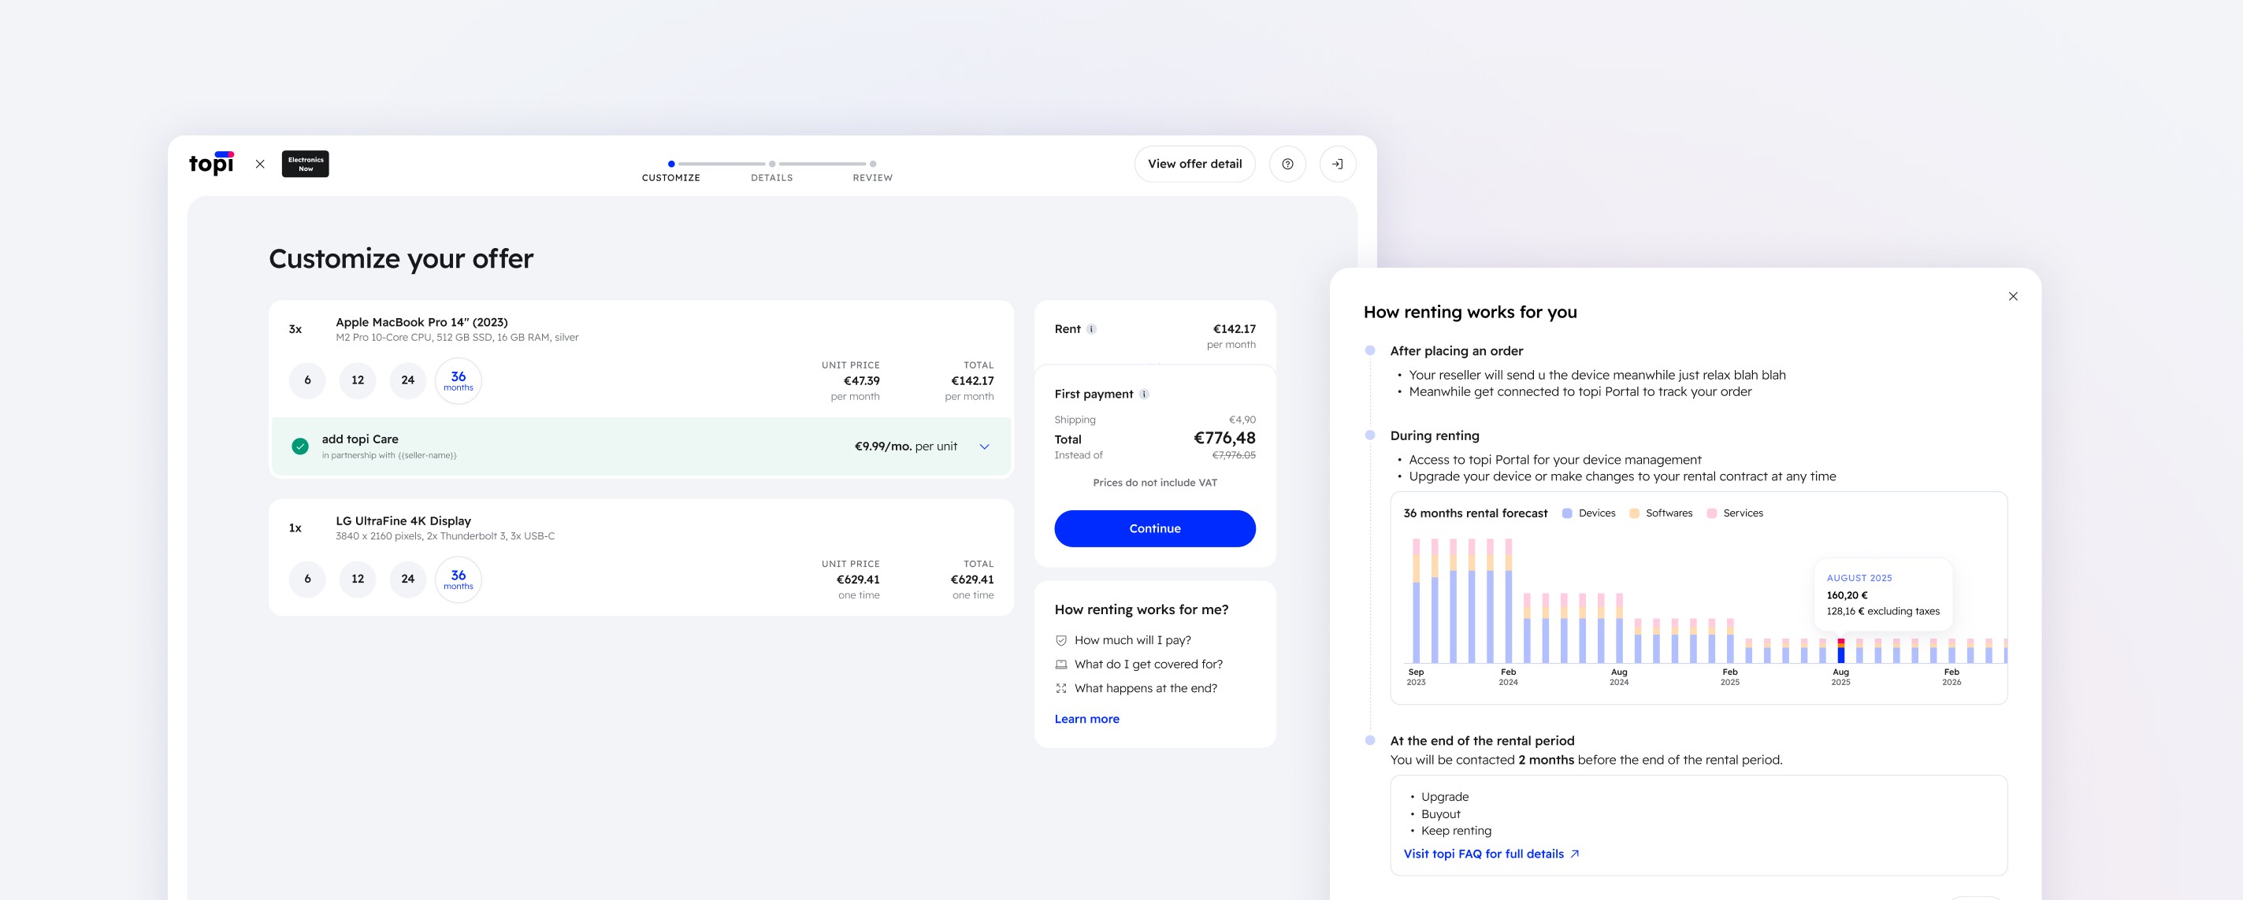Choose 6 months term for MacBook Pro

click(x=307, y=380)
